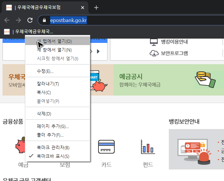Select the 우체국예금우체국보험 browser tab

pyautogui.click(x=45, y=8)
